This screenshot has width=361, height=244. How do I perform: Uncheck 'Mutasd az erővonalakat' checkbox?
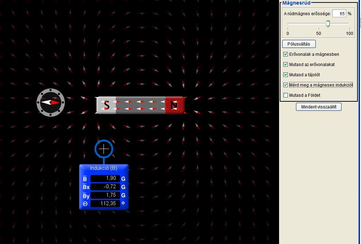(286, 65)
